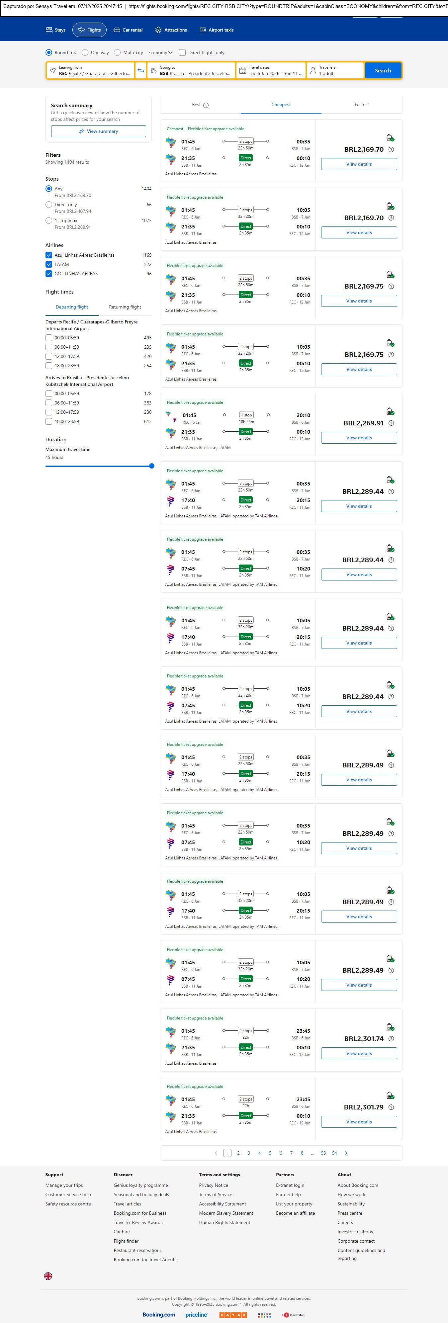Image resolution: width=448 pixels, height=1323 pixels.
Task: Uncheck the GOL LINHAS AEREAS airline filter
Action: click(49, 274)
